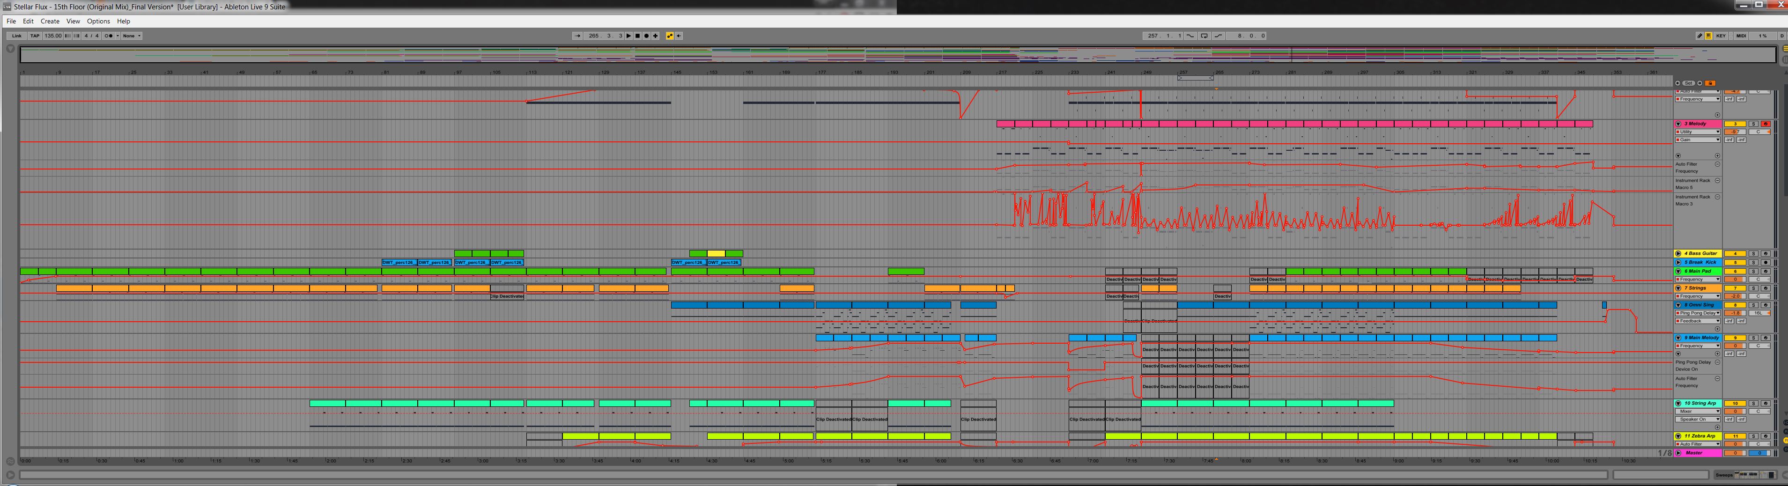Click the Omni Sing pan value 16L
The width and height of the screenshot is (1788, 486).
click(x=1759, y=313)
